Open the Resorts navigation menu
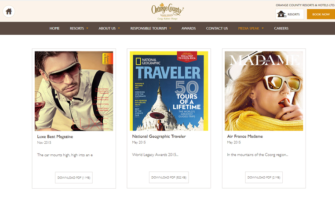The height and width of the screenshot is (219, 335). click(x=77, y=28)
